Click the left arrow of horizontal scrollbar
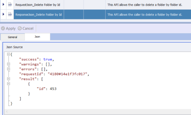Viewport: 191px width, 115px height. coord(7,111)
